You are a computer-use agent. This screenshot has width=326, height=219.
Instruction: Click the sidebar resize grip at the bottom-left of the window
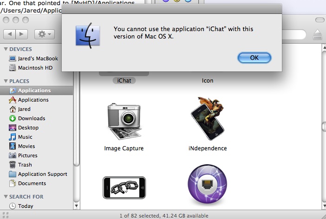coord(6,215)
